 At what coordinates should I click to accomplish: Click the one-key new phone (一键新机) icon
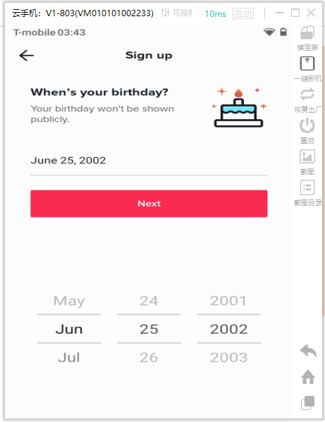pyautogui.click(x=307, y=63)
